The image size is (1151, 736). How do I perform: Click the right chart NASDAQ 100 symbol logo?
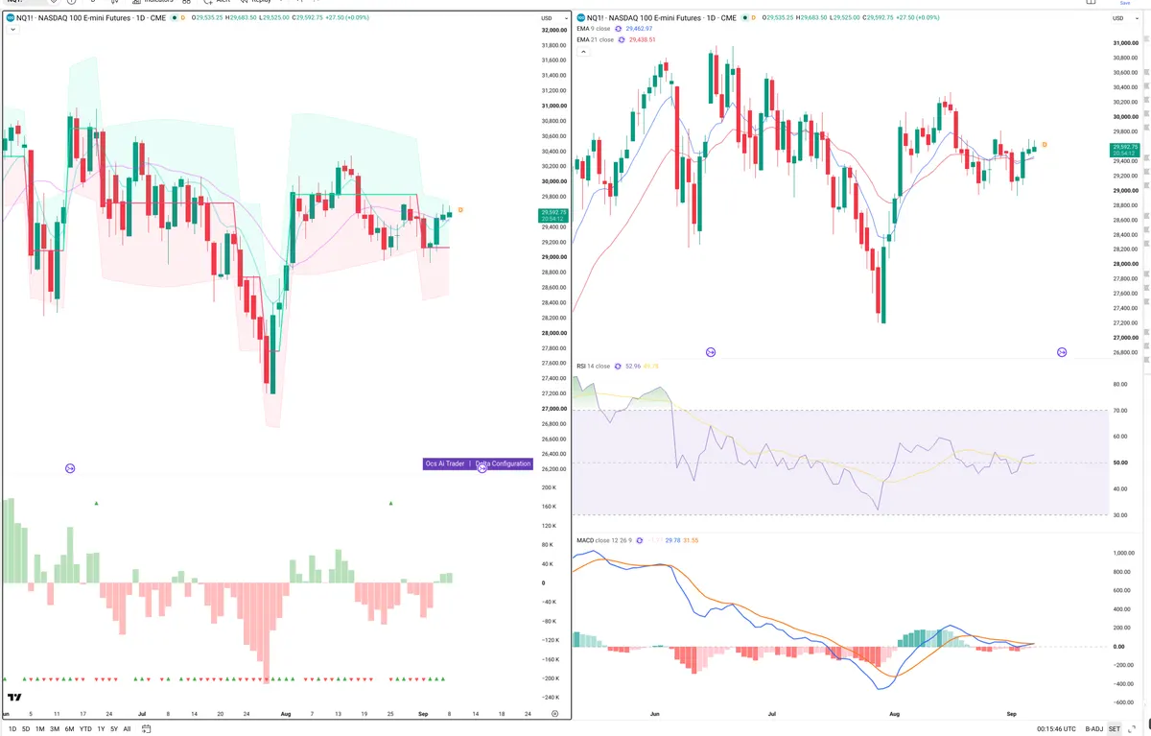coord(580,18)
